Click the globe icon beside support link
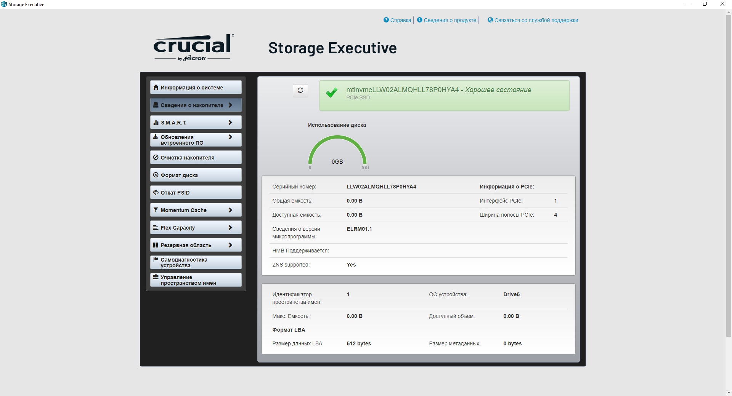 pos(490,20)
